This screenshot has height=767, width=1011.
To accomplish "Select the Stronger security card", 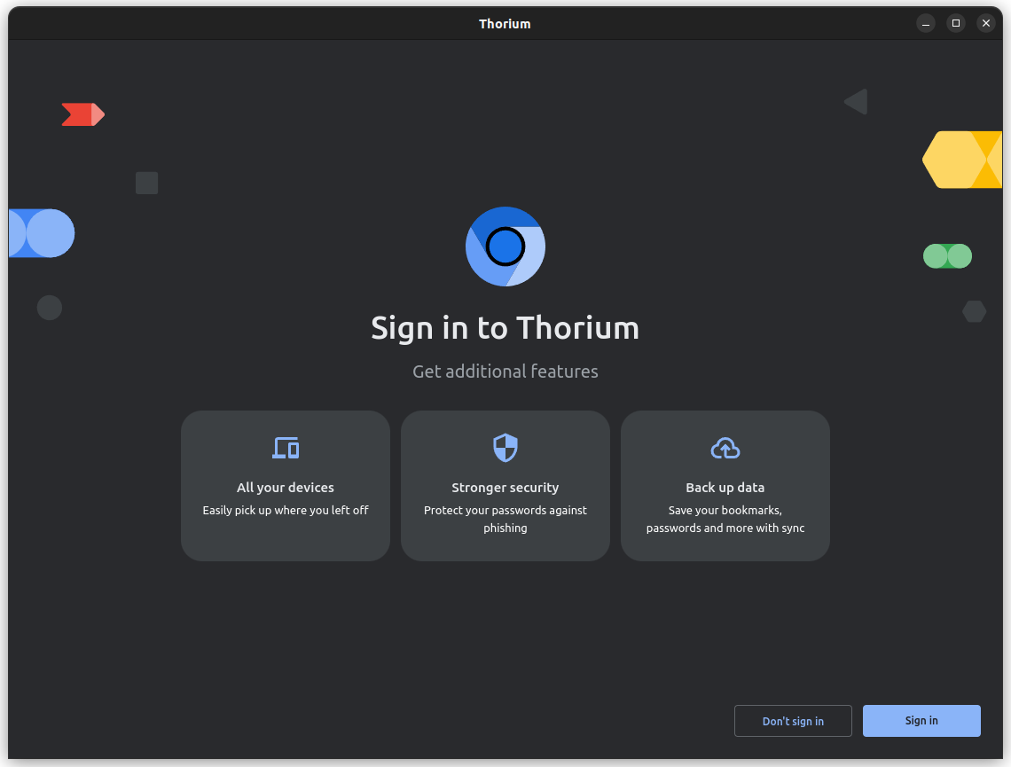I will [505, 486].
